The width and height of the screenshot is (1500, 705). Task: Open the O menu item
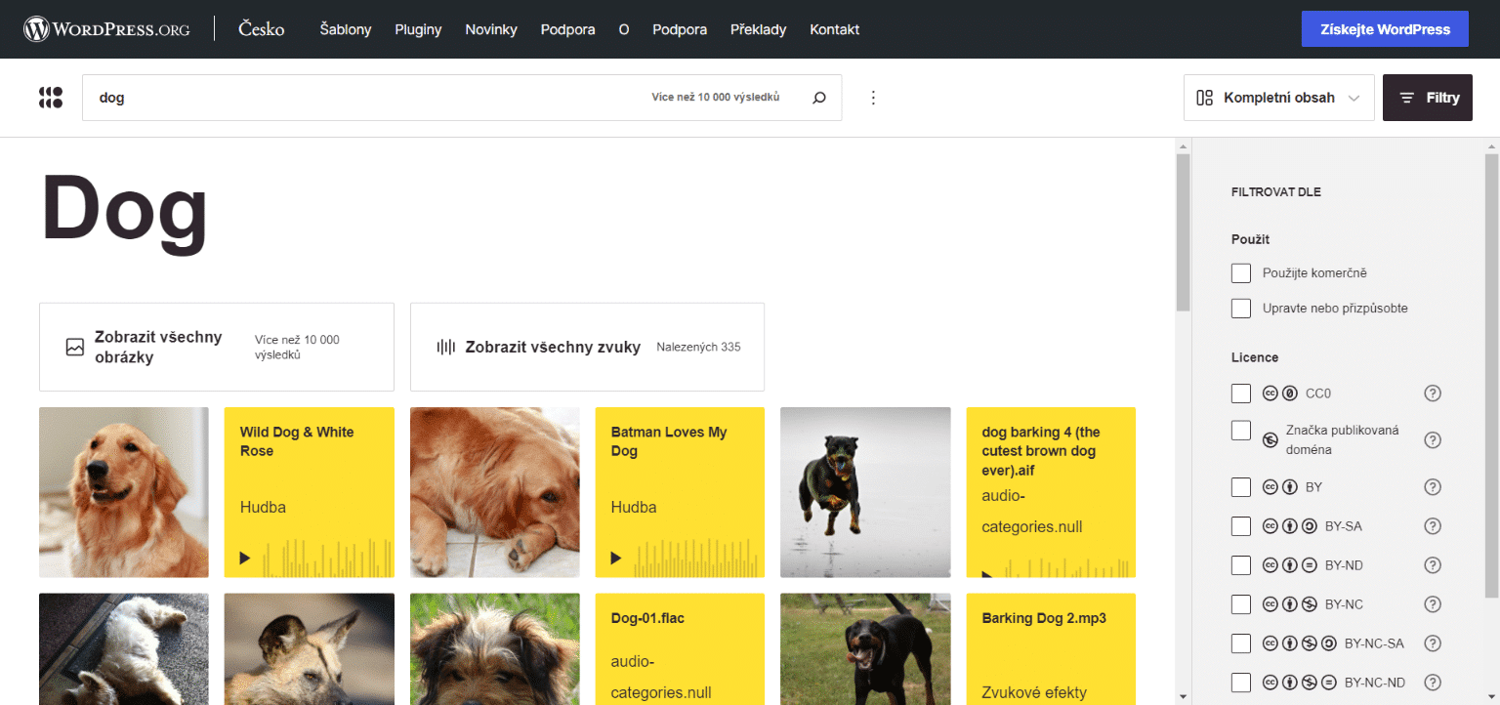[624, 29]
